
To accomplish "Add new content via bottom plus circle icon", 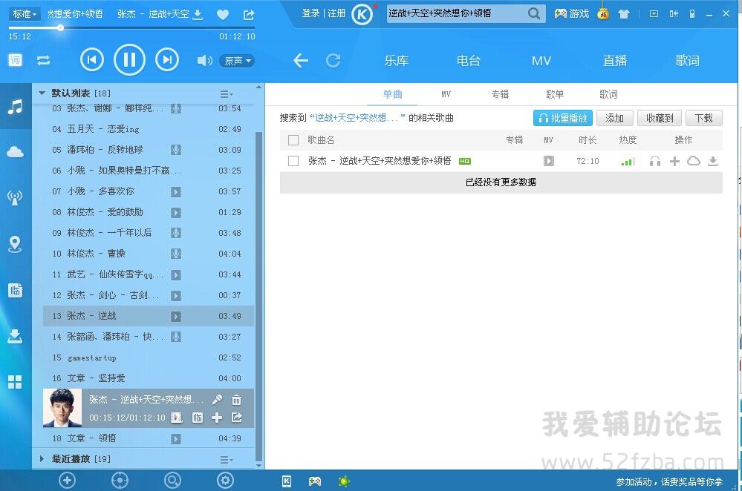I will click(x=67, y=481).
